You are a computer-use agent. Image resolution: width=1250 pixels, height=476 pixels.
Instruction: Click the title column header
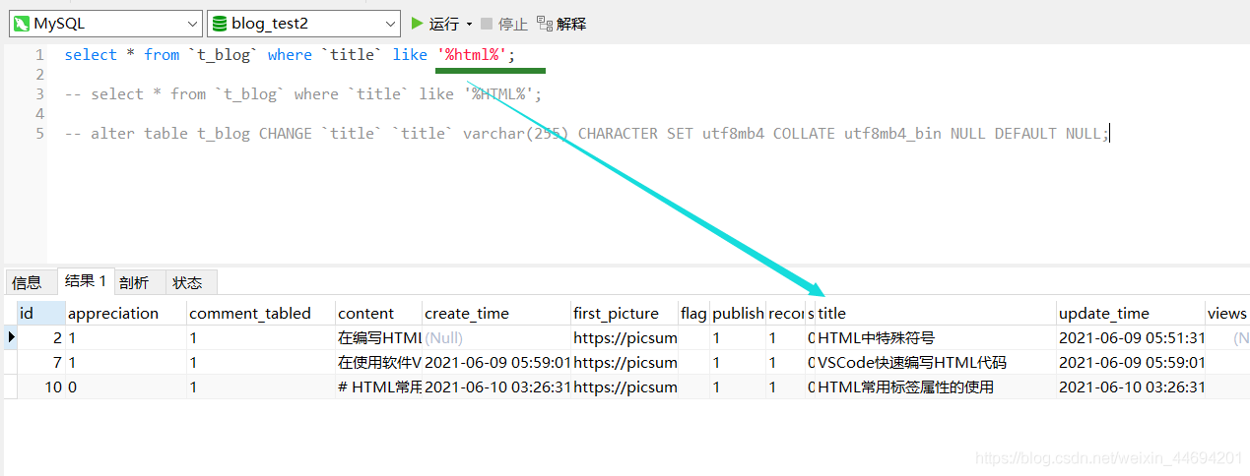[936, 313]
